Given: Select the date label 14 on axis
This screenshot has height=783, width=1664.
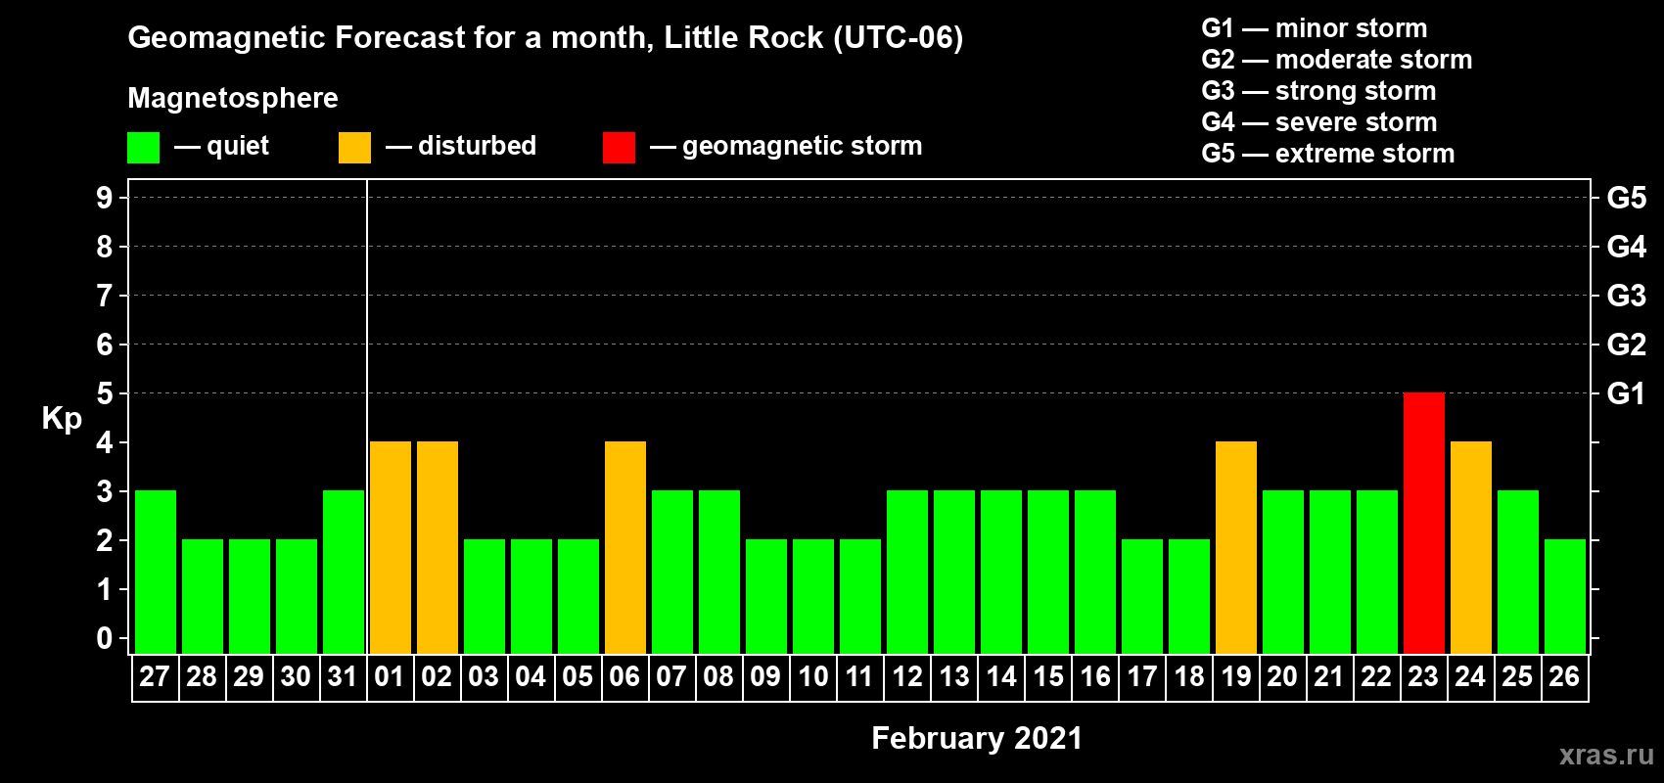Looking at the screenshot, I should [x=1000, y=677].
